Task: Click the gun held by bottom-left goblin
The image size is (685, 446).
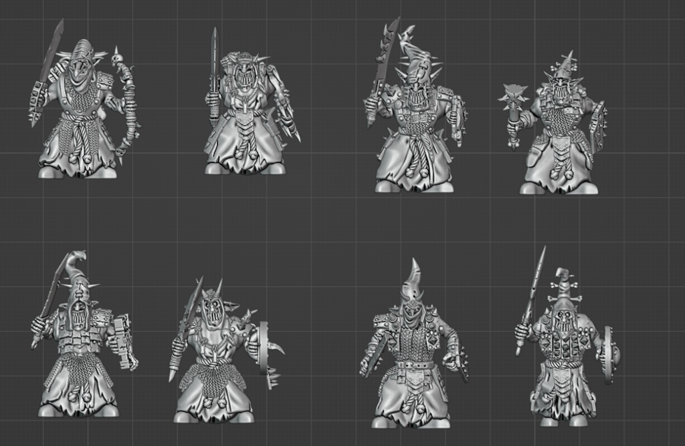Action: (124, 342)
